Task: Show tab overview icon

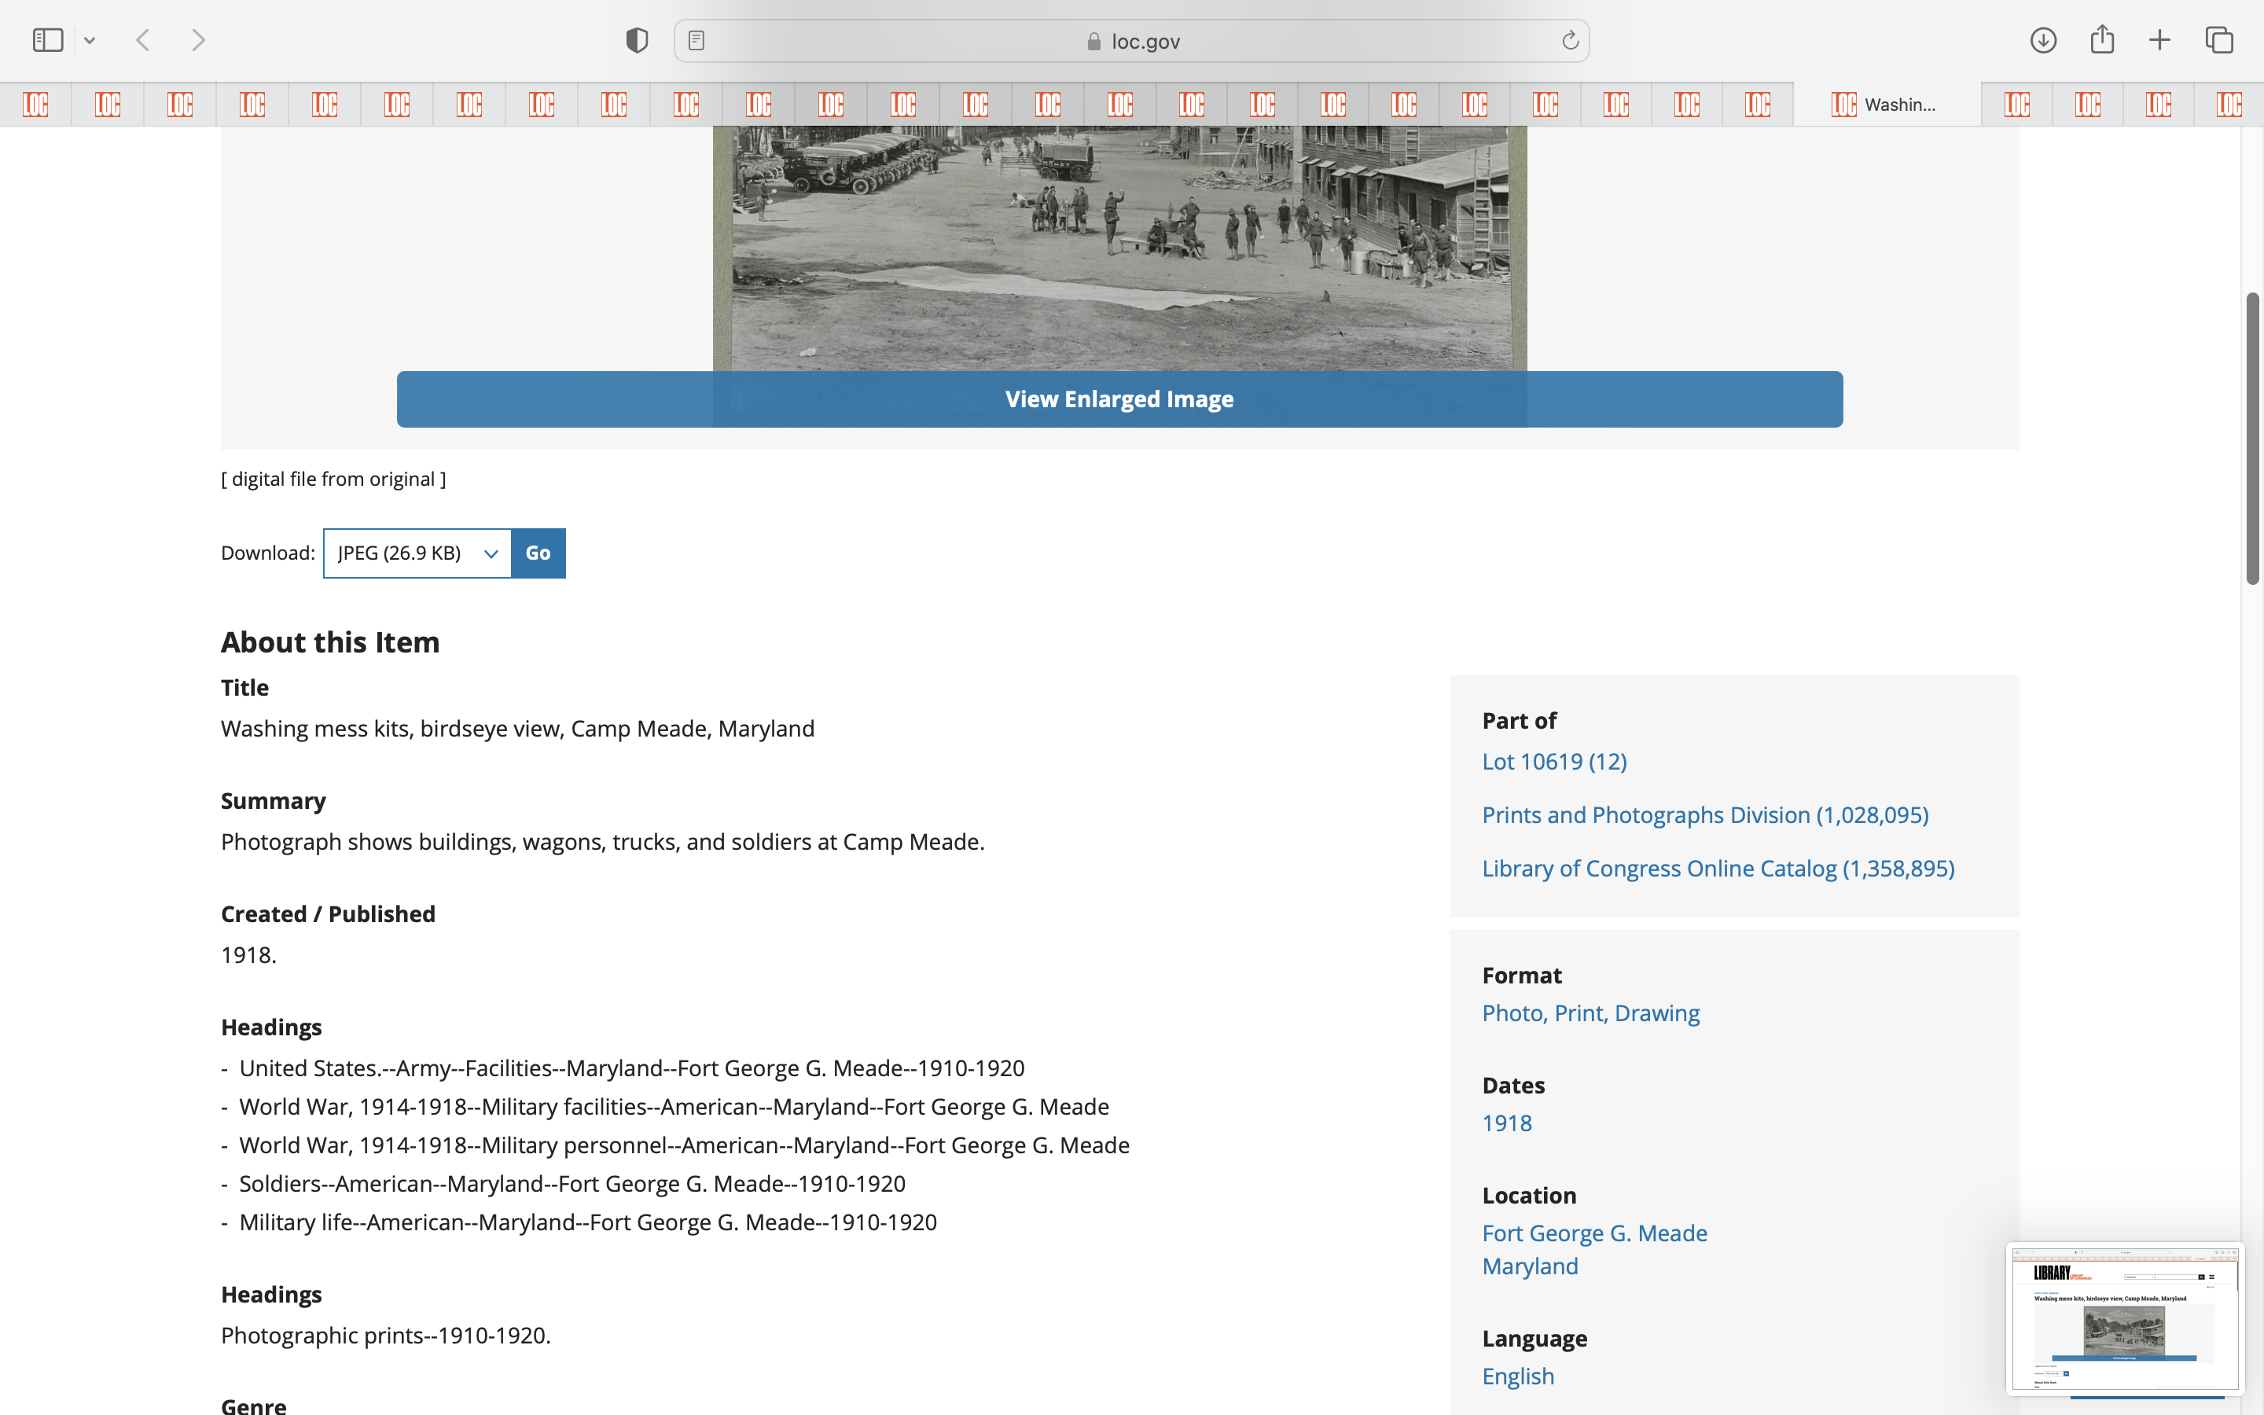Action: coord(2219,40)
